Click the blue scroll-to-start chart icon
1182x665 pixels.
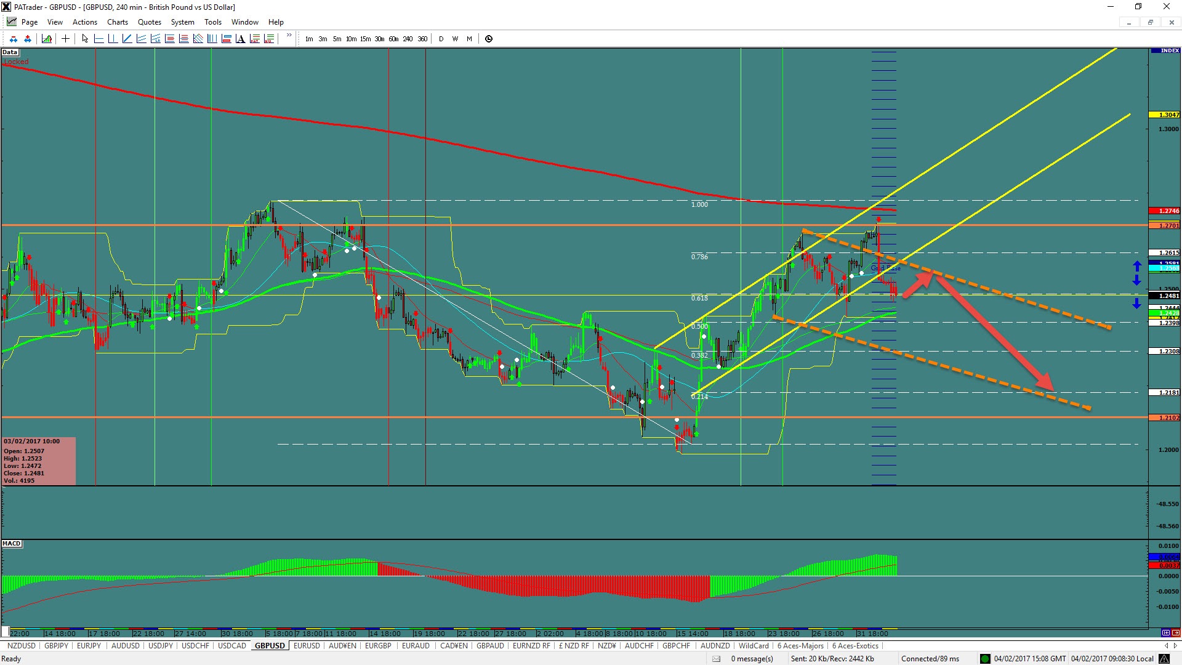coord(1166,632)
